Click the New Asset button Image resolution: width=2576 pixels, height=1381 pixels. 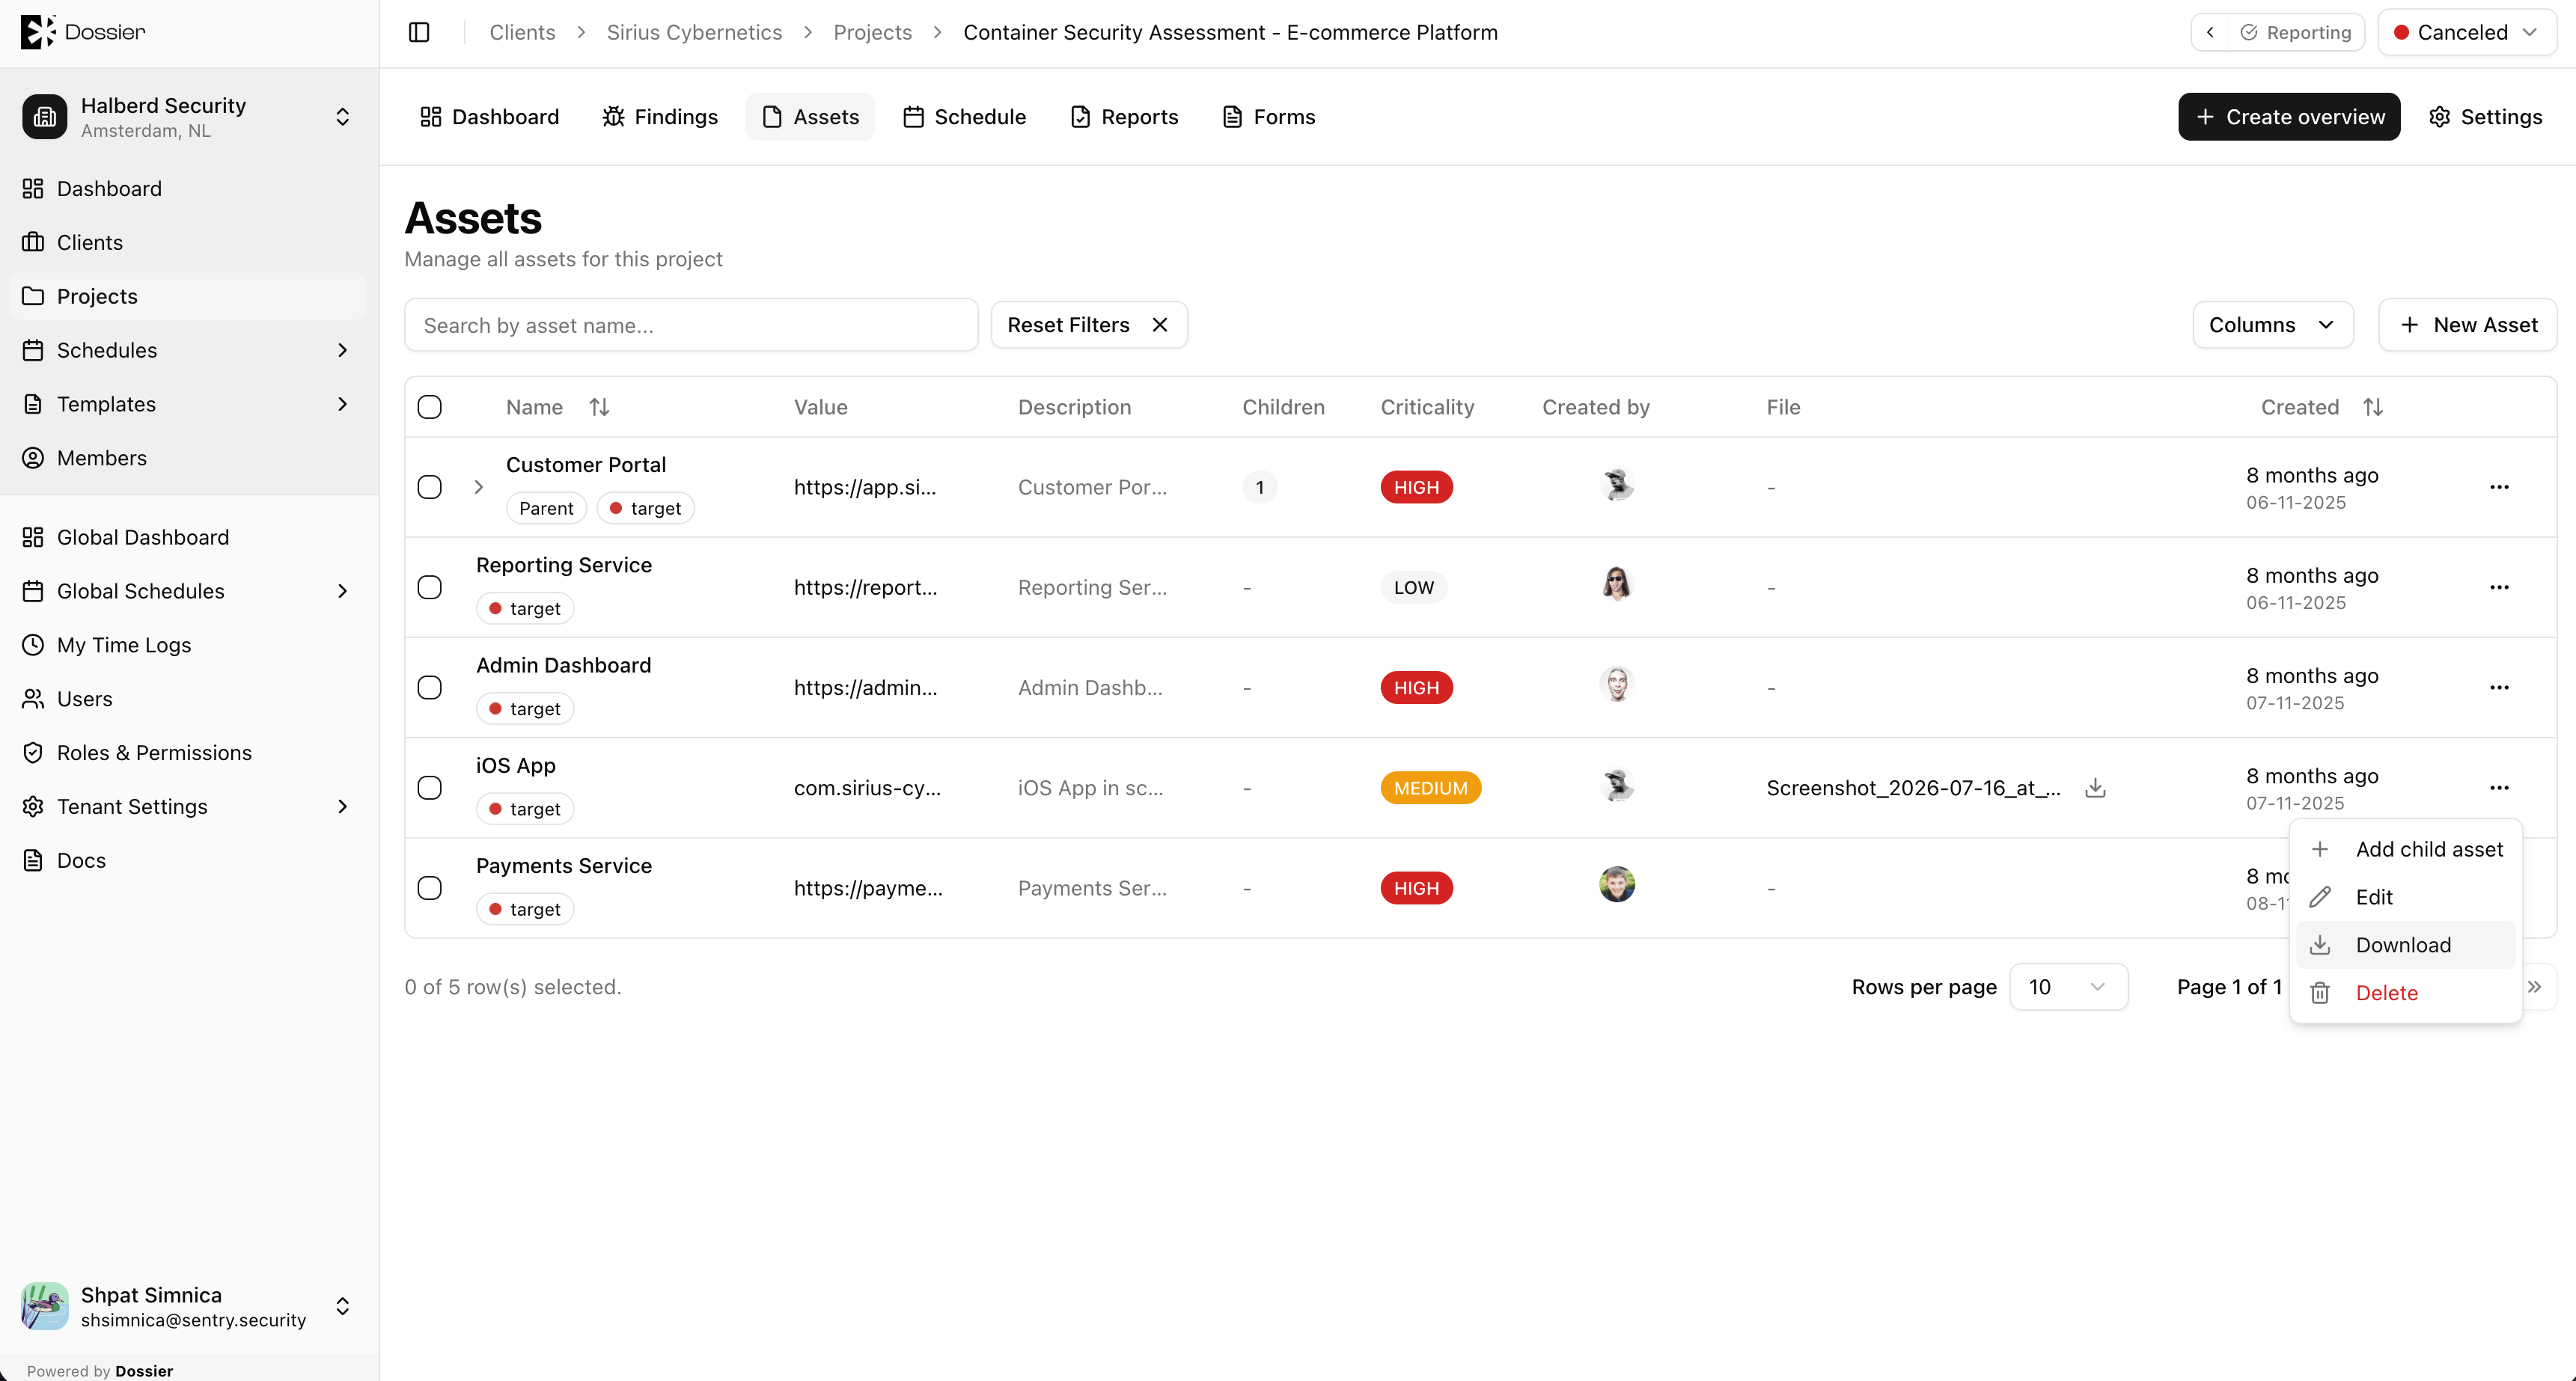pyautogui.click(x=2467, y=325)
